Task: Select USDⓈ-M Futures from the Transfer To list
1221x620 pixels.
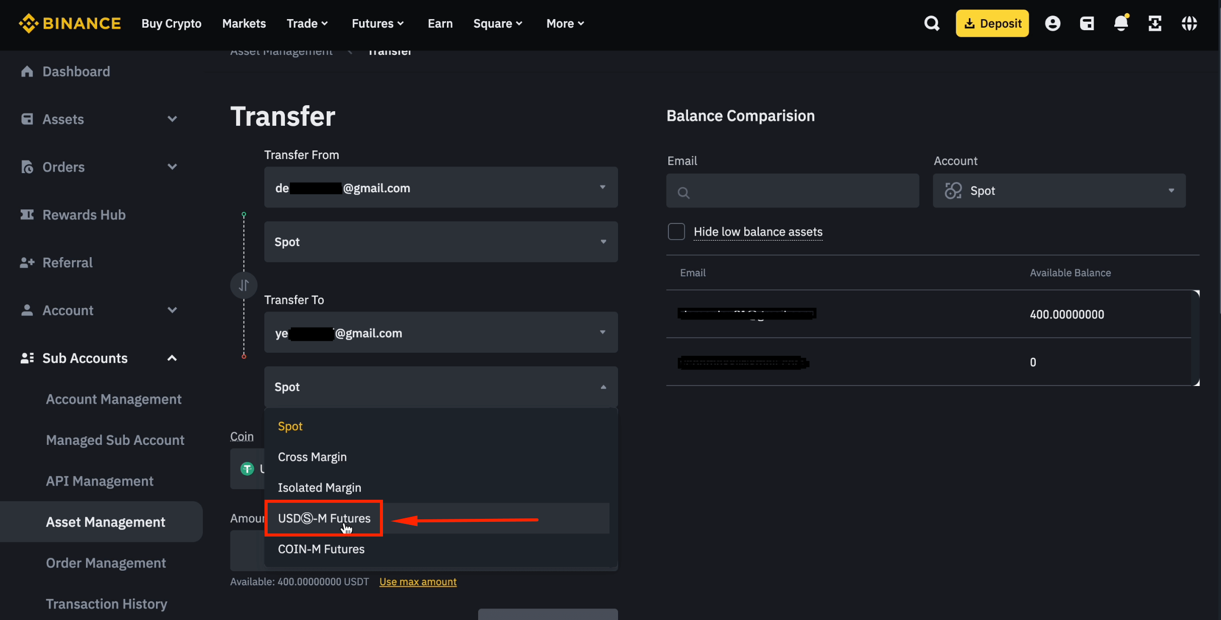Action: click(x=324, y=518)
